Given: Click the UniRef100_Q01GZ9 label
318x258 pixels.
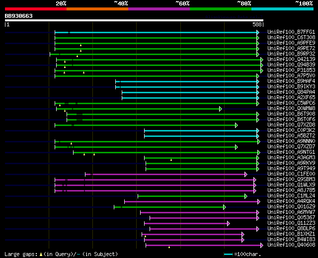Looking at the screenshot, I should (291, 207).
